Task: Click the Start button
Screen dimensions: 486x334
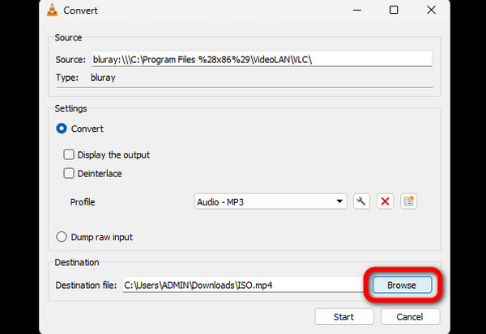Action: point(344,317)
